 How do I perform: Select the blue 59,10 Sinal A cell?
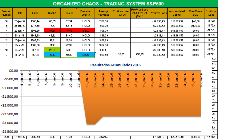pos(52,55)
